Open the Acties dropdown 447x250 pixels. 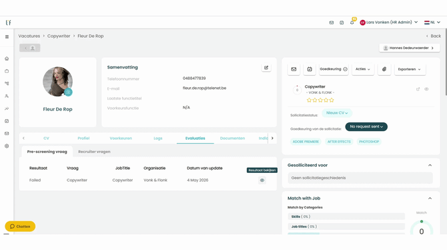tap(363, 69)
